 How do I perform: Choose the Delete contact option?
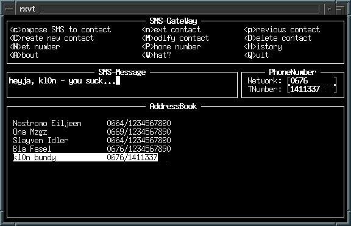pyautogui.click(x=278, y=38)
